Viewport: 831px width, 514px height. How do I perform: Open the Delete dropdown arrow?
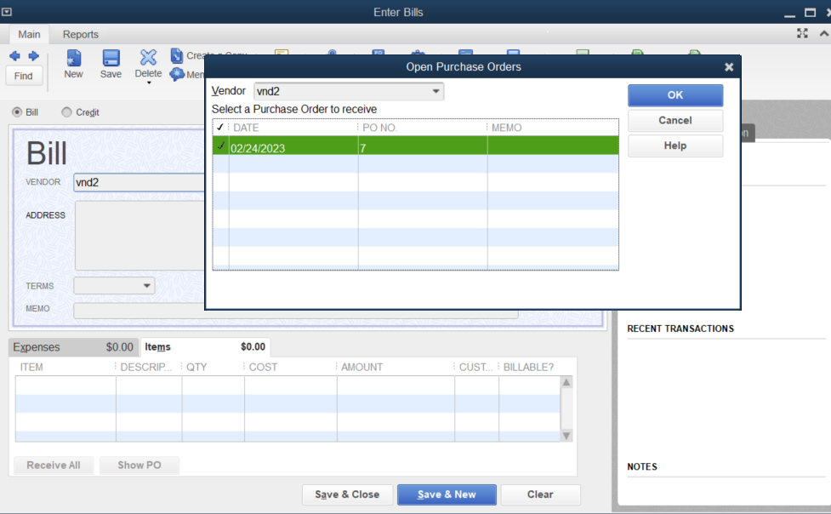click(x=149, y=83)
